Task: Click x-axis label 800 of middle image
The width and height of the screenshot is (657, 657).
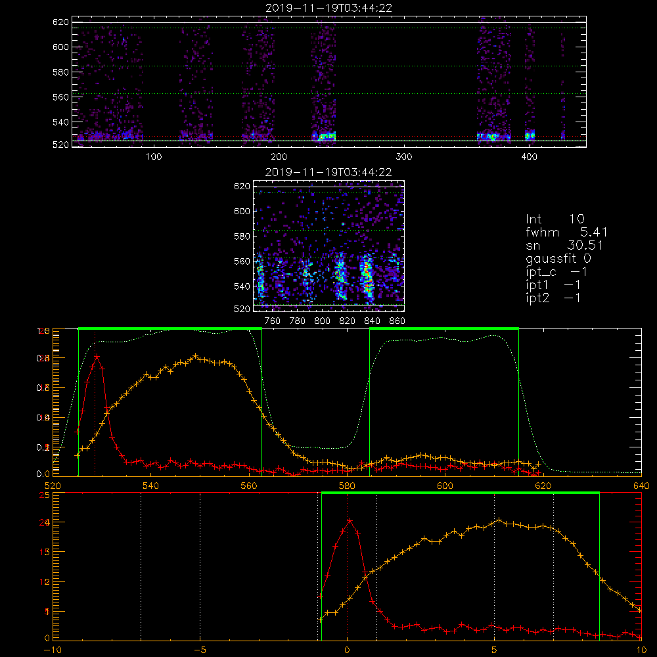Action: [322, 321]
